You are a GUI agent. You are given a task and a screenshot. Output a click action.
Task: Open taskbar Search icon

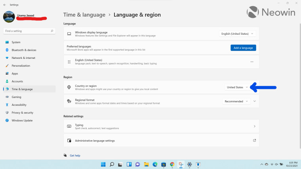(x=112, y=164)
